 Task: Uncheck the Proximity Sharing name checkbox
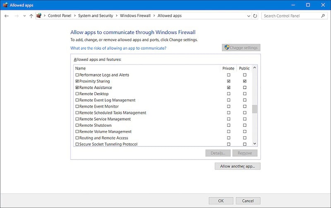coord(77,81)
